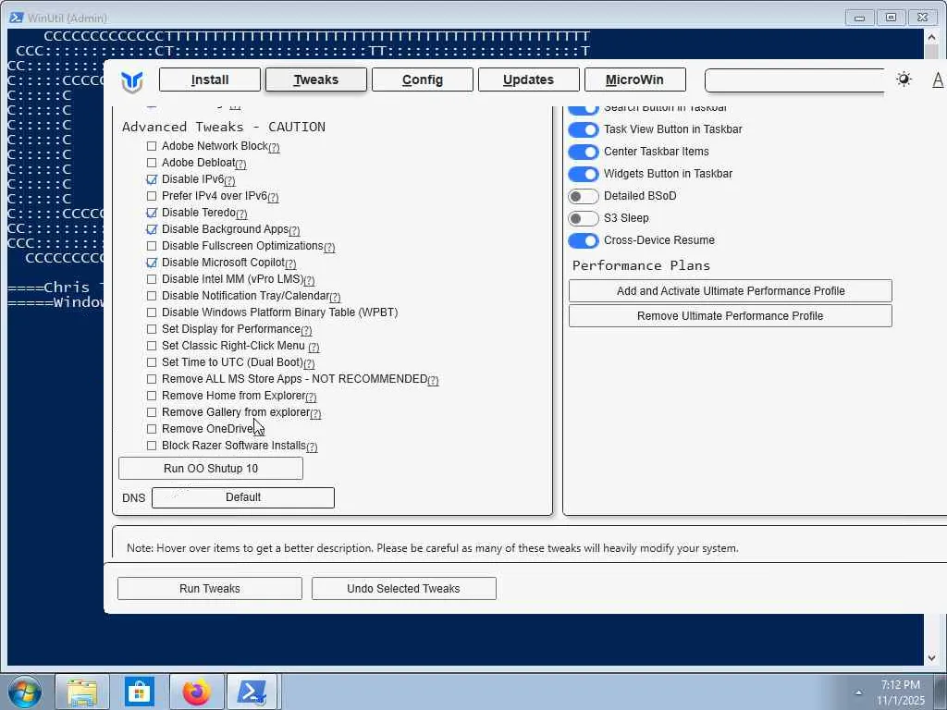This screenshot has width=947, height=710.
Task: Open the Start menu orb
Action: (25, 692)
